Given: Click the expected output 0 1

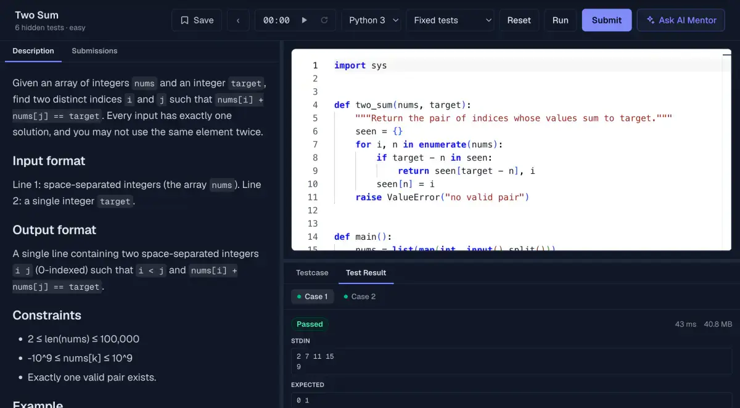Looking at the screenshot, I should [302, 401].
